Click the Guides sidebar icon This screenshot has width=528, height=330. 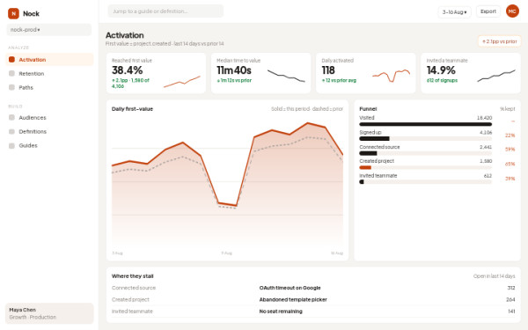pos(11,145)
